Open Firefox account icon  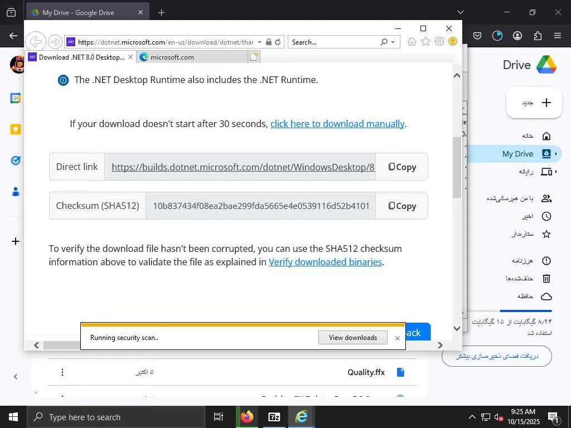click(x=517, y=36)
